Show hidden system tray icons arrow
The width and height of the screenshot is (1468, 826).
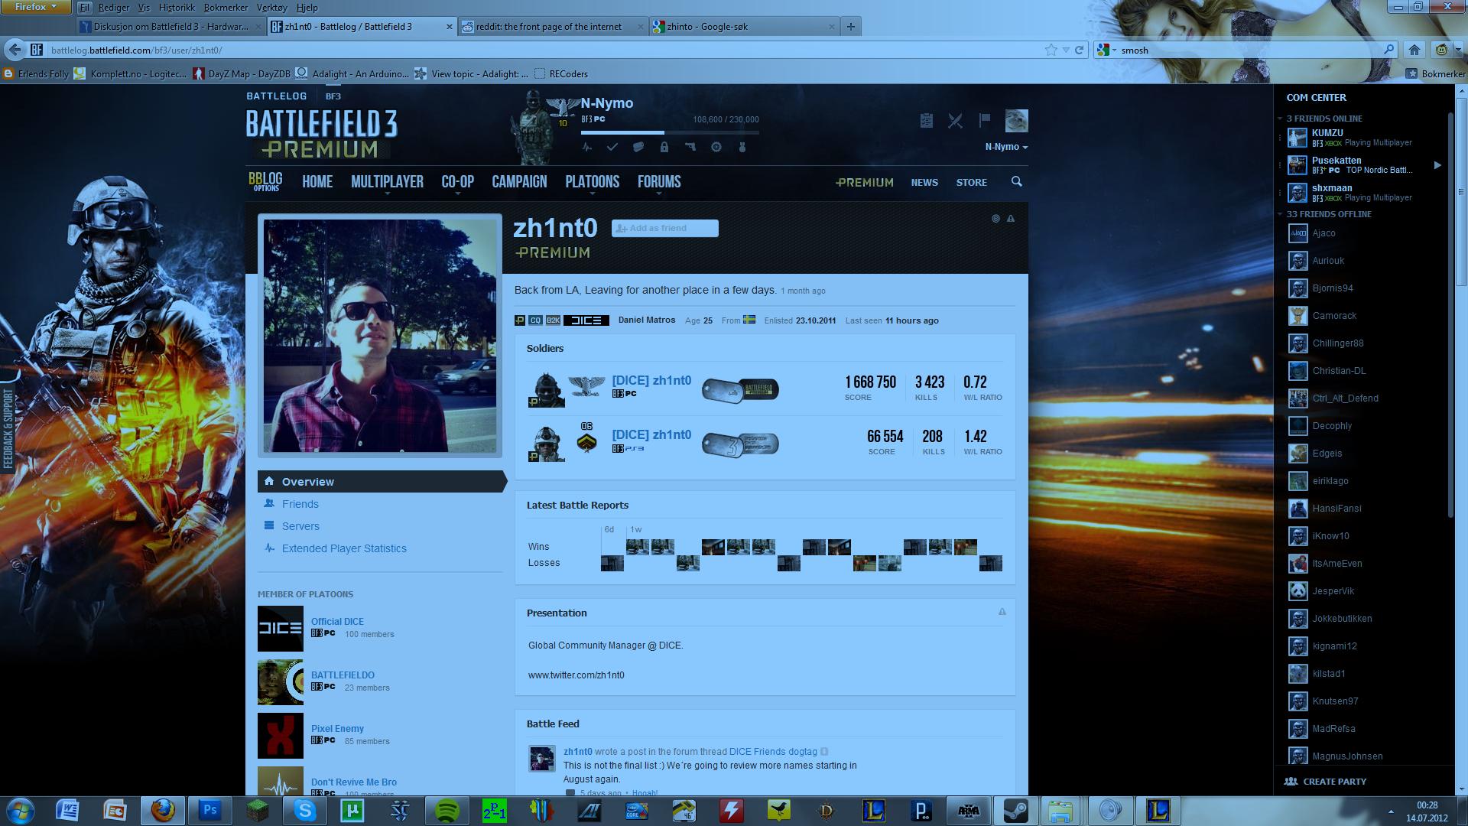coord(1391,811)
